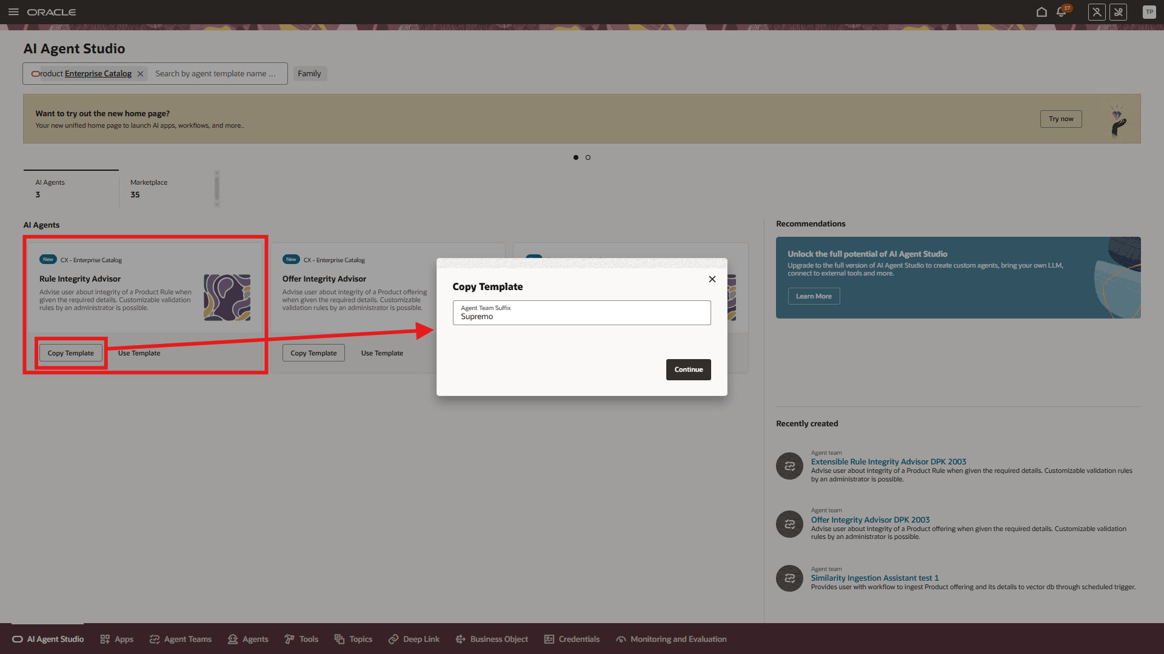Open Topics in bottom navigation
1164x654 pixels.
point(353,639)
